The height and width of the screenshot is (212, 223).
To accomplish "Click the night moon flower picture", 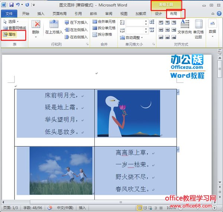I will tap(129, 113).
